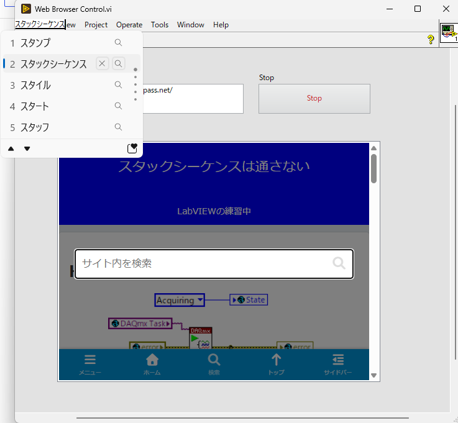458x423 pixels.
Task: Click the web page scroll down arrow
Action: (x=373, y=375)
